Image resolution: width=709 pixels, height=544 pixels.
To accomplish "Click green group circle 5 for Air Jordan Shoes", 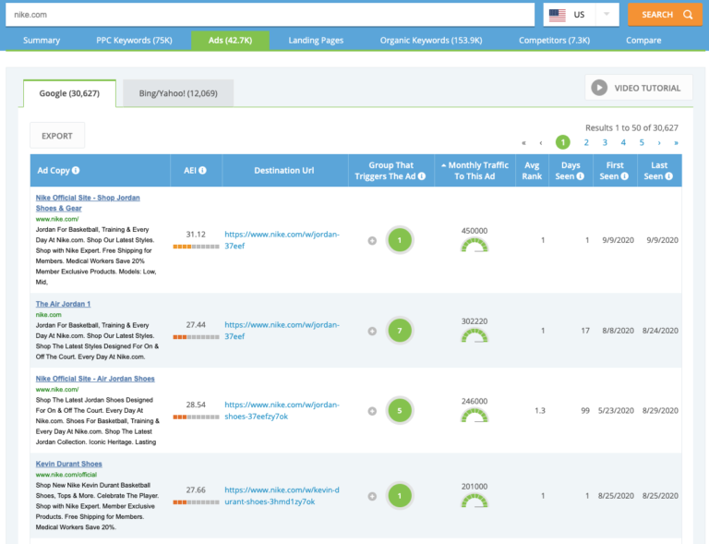I will point(400,411).
